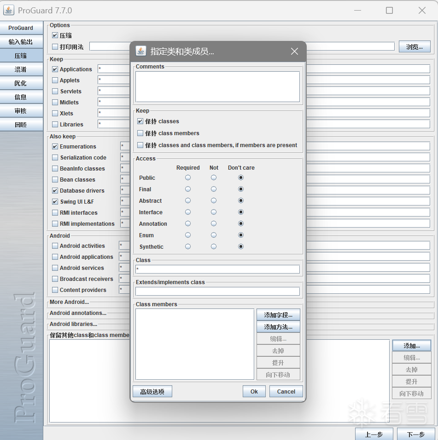This screenshot has width=438, height=440.
Task: Check the Xlets checkbox
Action: click(x=55, y=114)
